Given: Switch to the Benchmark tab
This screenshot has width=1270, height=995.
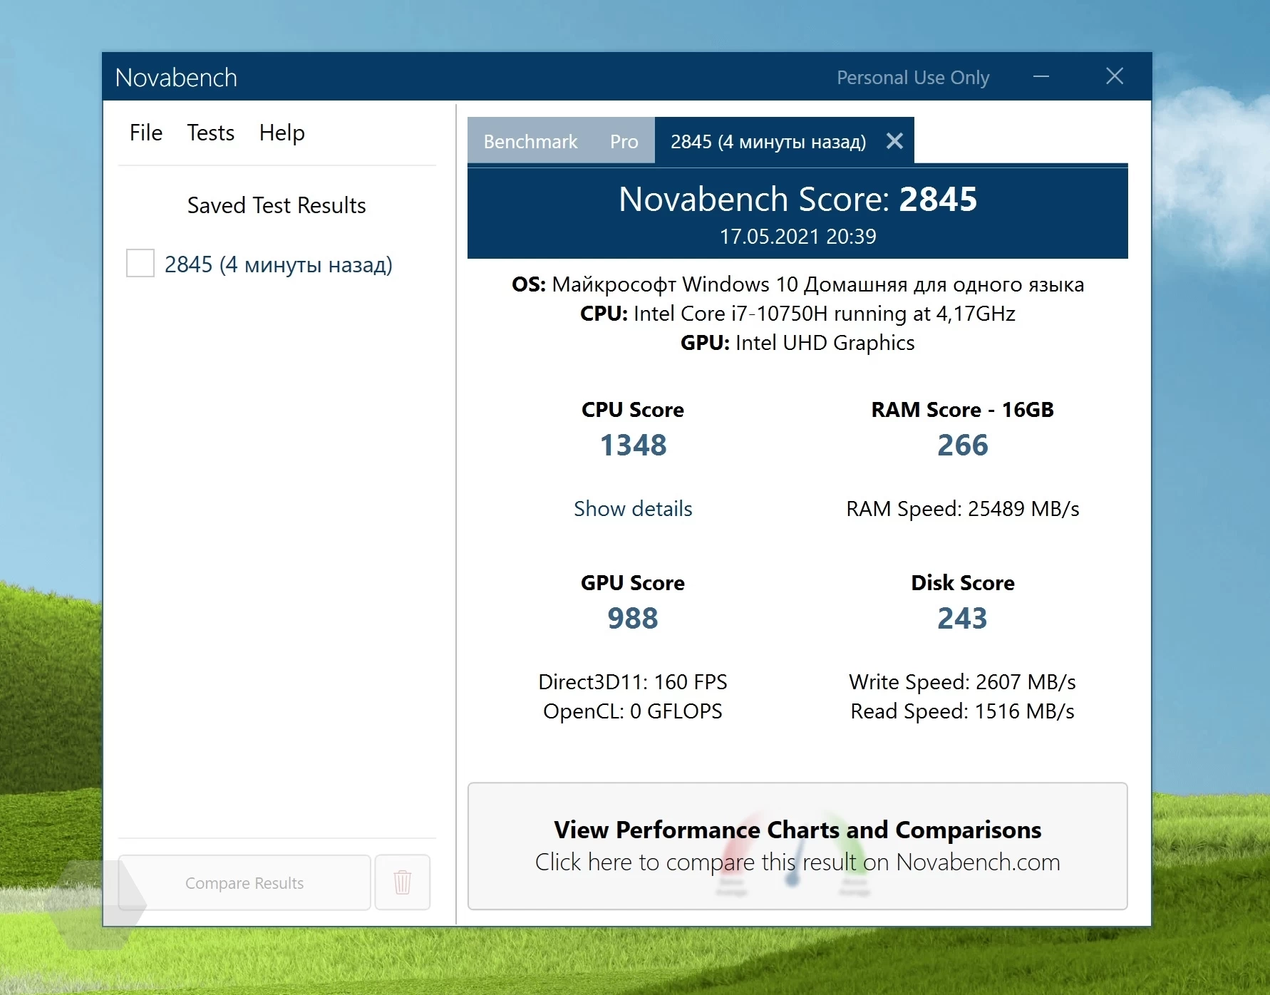Looking at the screenshot, I should (530, 142).
